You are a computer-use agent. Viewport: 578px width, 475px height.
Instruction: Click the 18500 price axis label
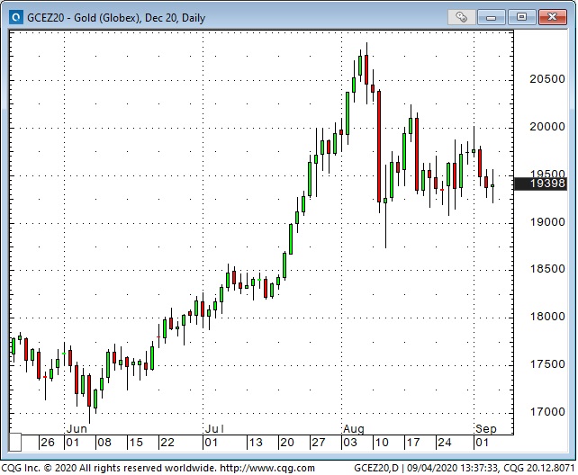coord(547,269)
